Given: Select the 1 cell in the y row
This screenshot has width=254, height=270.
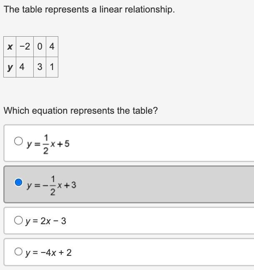Looking at the screenshot, I should (52, 67).
